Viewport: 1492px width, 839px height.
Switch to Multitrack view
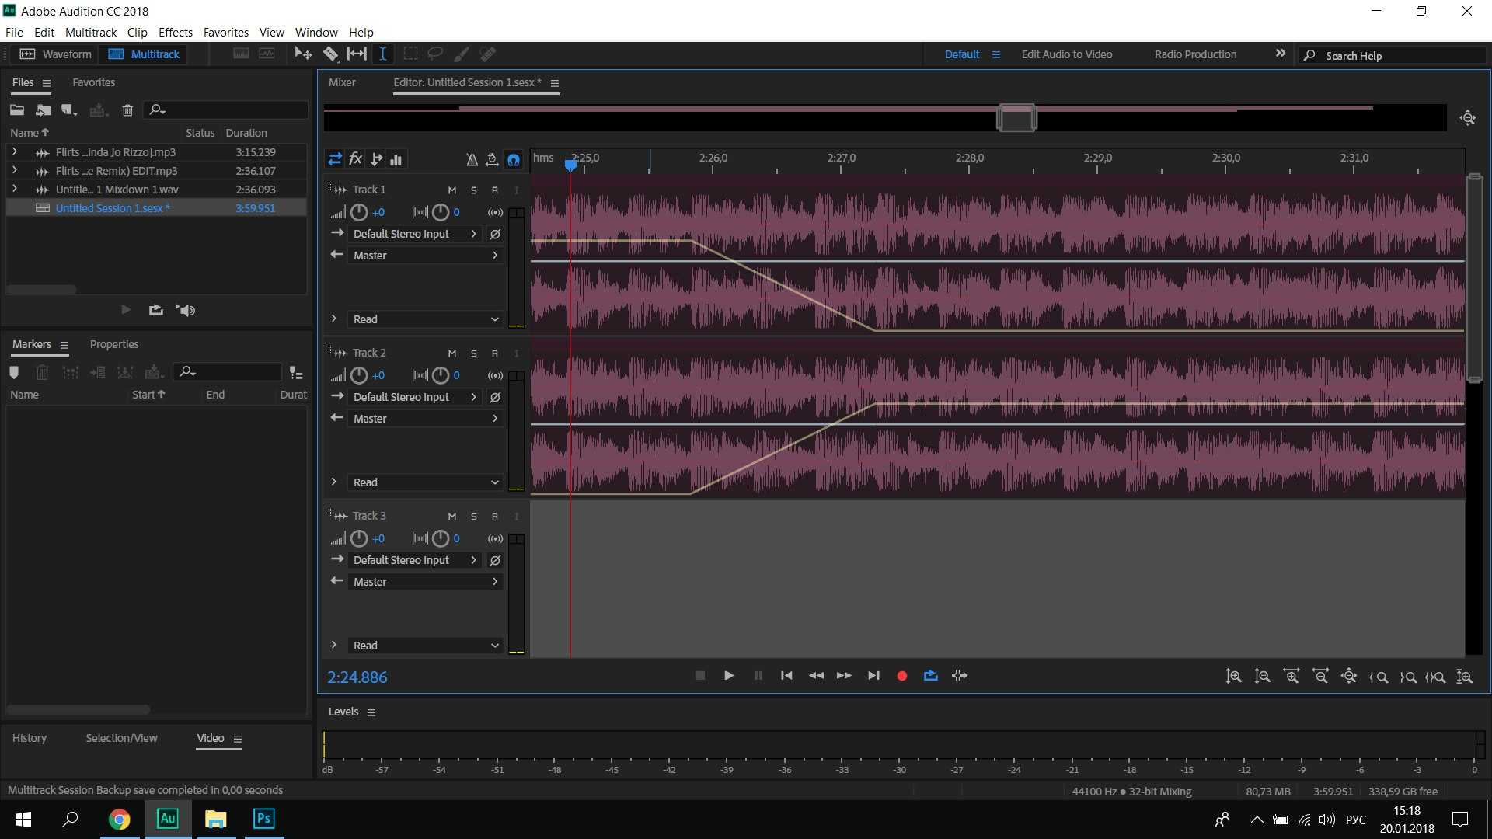coord(144,54)
